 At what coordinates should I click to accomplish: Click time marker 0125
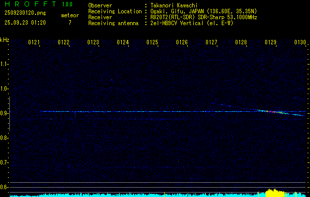[x=152, y=42]
